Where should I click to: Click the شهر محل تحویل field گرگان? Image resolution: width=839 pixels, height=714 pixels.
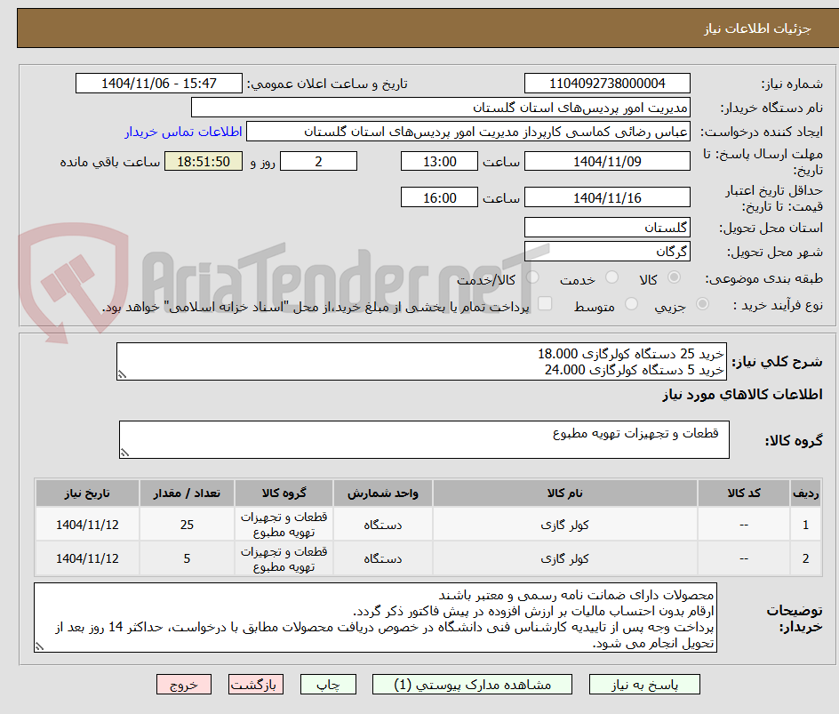point(607,252)
